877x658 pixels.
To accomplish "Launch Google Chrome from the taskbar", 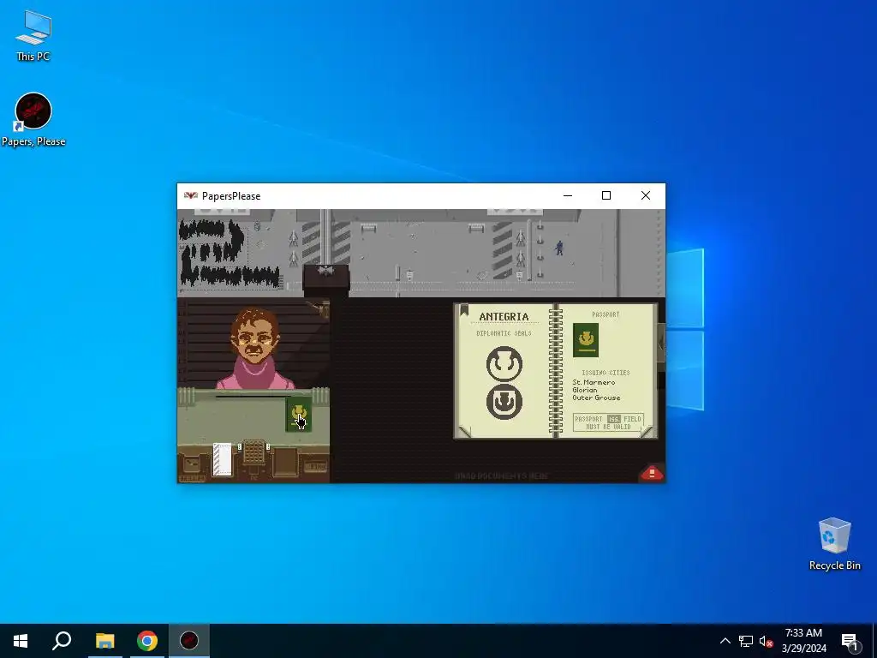I will pos(147,641).
